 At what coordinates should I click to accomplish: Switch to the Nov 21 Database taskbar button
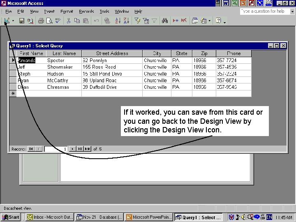(x=99, y=217)
